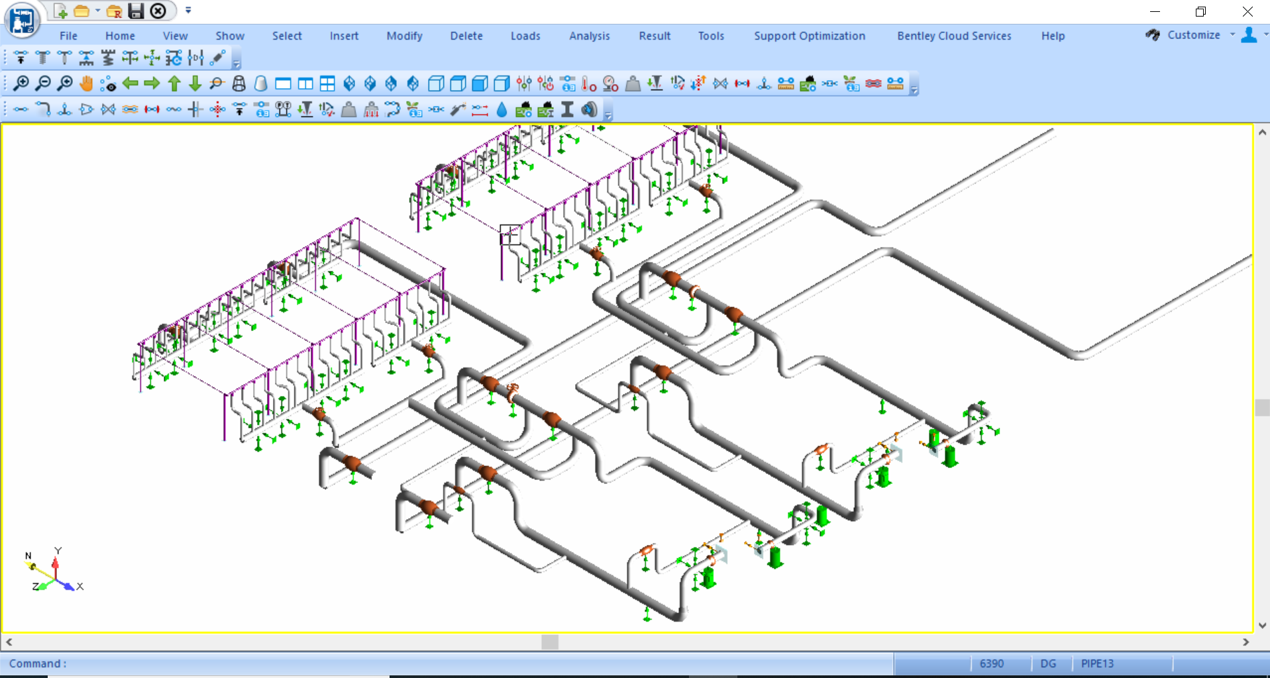Screen dimensions: 1270x678
Task: Click the Zoom In magnifier icon
Action: (21, 83)
